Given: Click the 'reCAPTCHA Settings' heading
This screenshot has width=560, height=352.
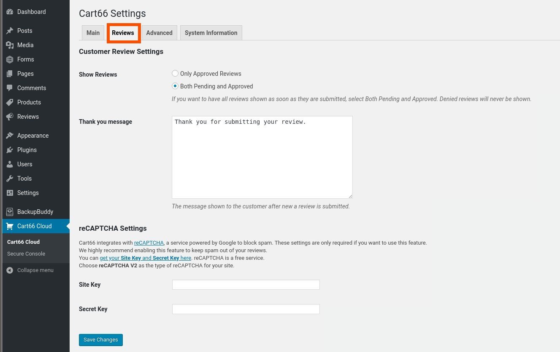Looking at the screenshot, I should pos(113,229).
